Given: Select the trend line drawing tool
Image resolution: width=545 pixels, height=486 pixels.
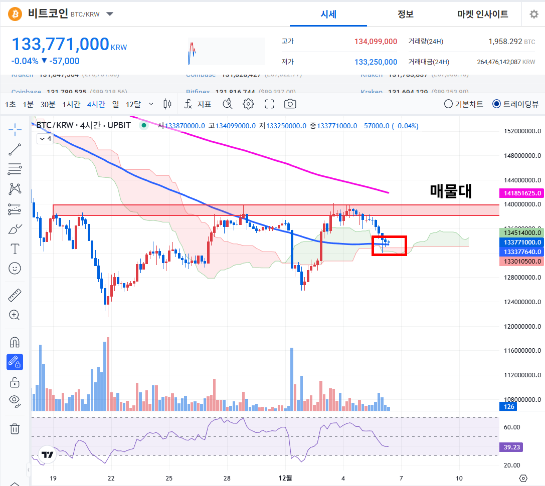Looking at the screenshot, I should [x=15, y=149].
